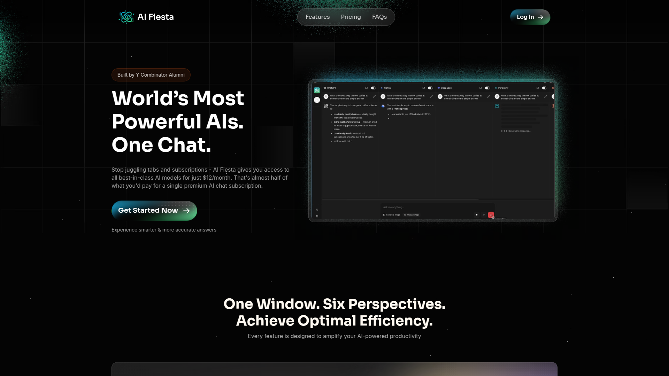
Task: Click the sidebar panel icon at bottom
Action: (317, 216)
